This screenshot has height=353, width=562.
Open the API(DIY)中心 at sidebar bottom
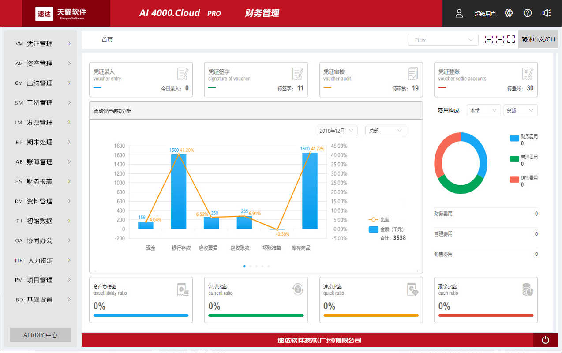(40, 334)
